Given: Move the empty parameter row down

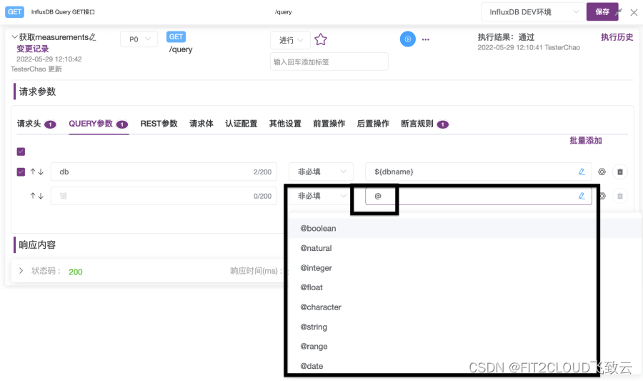Looking at the screenshot, I should point(41,196).
